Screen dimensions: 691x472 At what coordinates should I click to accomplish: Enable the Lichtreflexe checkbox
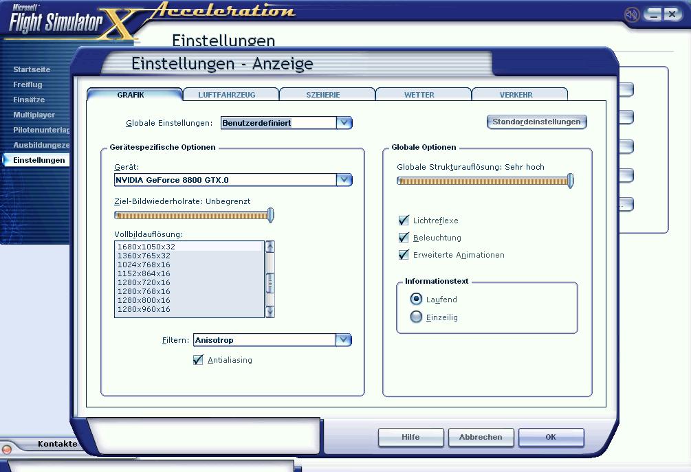pyautogui.click(x=403, y=220)
